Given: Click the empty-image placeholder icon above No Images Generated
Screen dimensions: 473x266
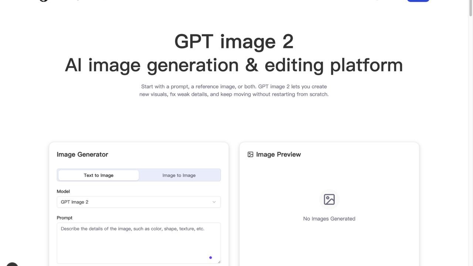Looking at the screenshot, I should (329, 199).
